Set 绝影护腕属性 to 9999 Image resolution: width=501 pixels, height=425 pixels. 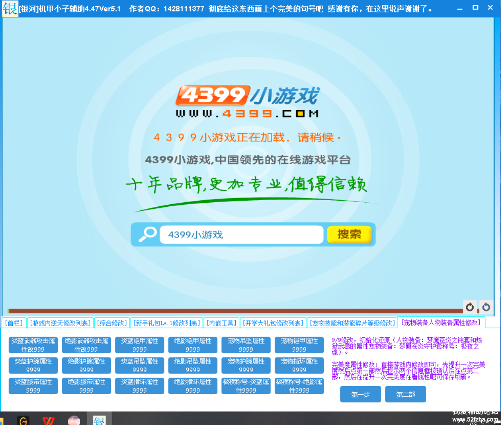(x=86, y=365)
